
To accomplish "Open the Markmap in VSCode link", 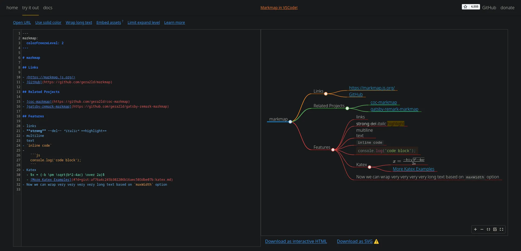I will [279, 7].
